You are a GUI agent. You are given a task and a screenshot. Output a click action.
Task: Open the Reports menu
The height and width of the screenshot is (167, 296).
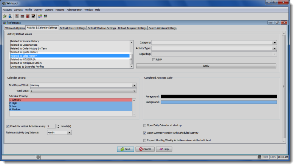(60, 9)
